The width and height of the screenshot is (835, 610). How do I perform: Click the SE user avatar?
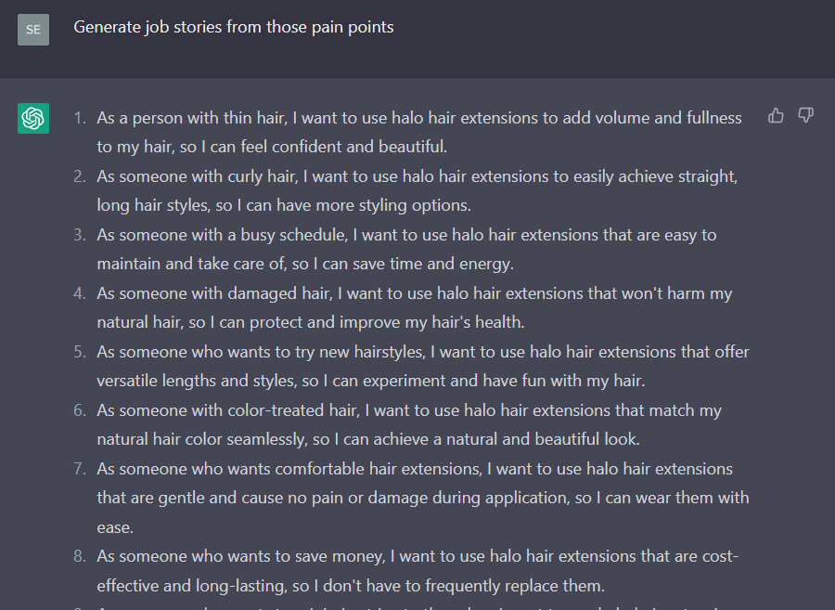(33, 30)
